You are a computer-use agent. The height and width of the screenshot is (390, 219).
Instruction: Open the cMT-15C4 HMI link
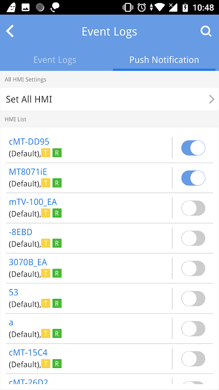tap(28, 352)
